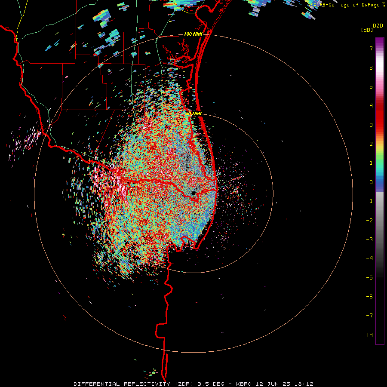Select the 2 dB tick on the scale
387x387 pixels.
pos(371,144)
